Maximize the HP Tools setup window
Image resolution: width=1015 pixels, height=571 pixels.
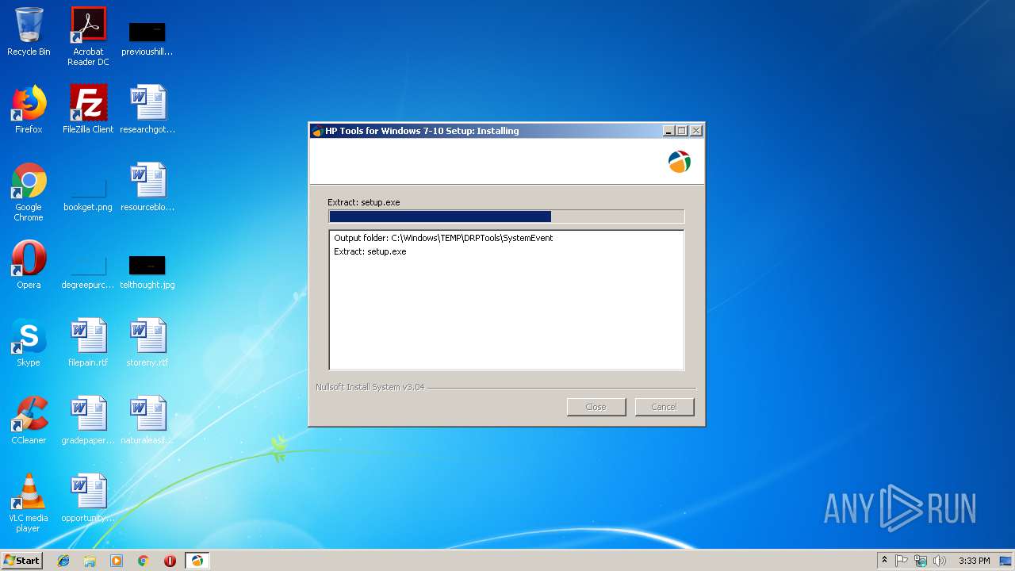(682, 131)
